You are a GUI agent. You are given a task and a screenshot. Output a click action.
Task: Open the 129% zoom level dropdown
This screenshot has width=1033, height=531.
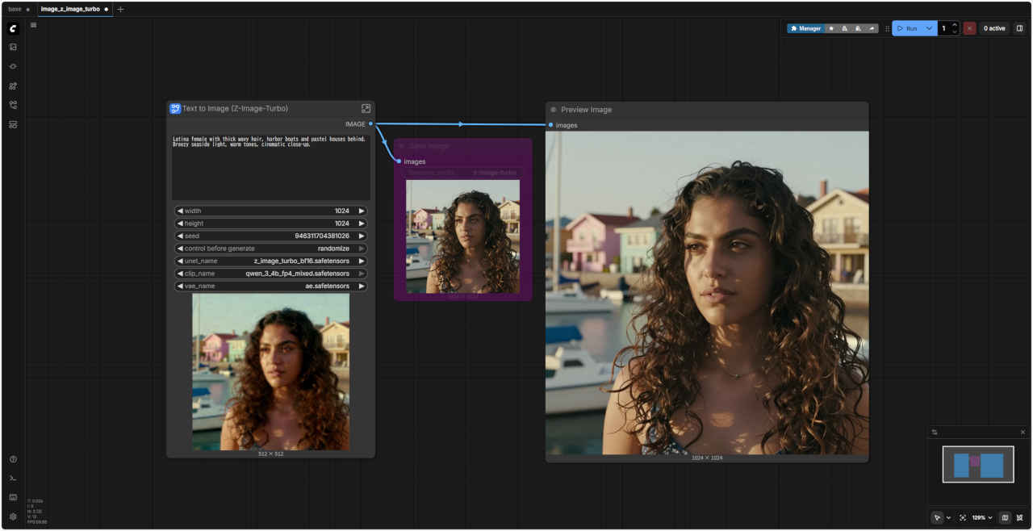tap(981, 517)
